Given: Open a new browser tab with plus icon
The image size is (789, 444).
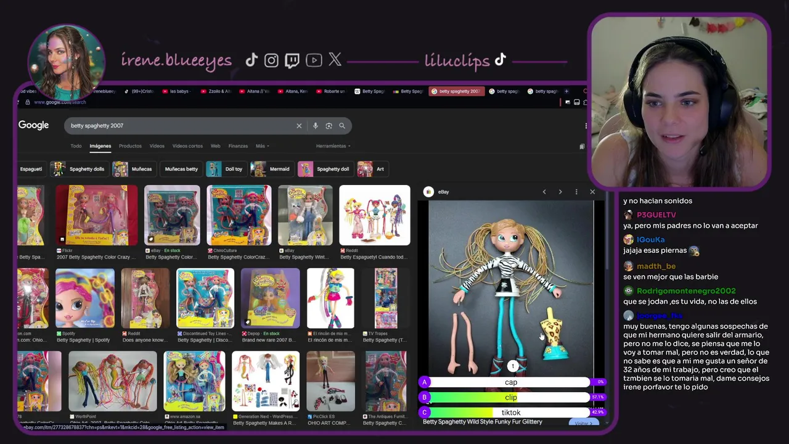Looking at the screenshot, I should [x=566, y=91].
